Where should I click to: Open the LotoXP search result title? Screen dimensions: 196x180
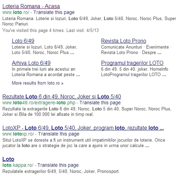tap(83, 128)
